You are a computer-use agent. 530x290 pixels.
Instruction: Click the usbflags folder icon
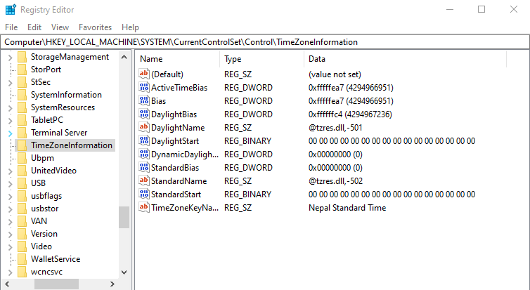(22, 196)
